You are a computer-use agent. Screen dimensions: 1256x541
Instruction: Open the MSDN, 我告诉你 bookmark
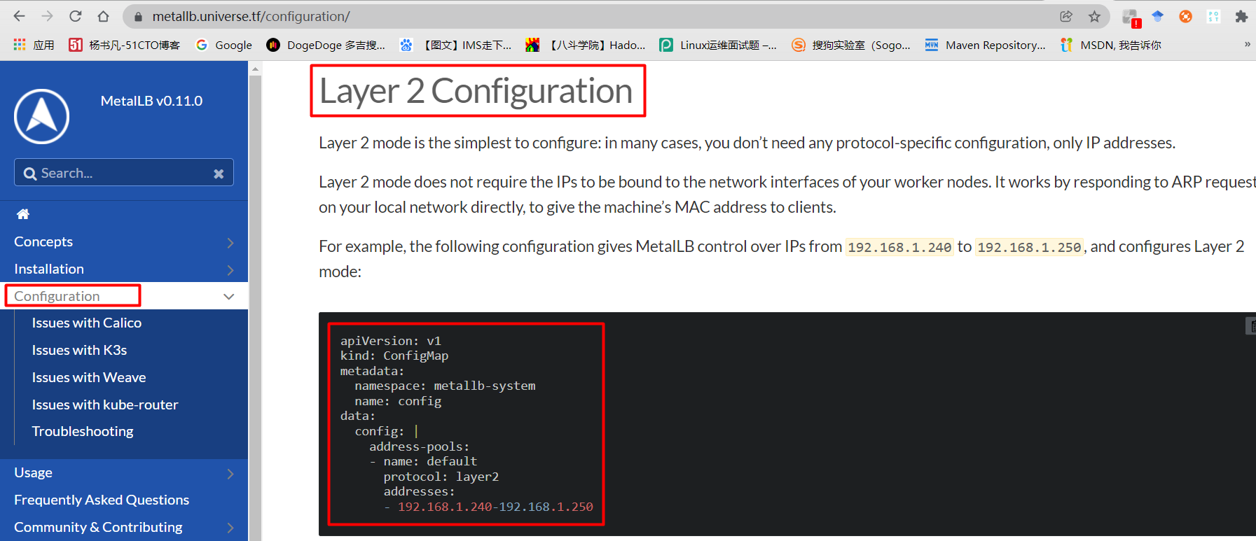(x=1110, y=45)
